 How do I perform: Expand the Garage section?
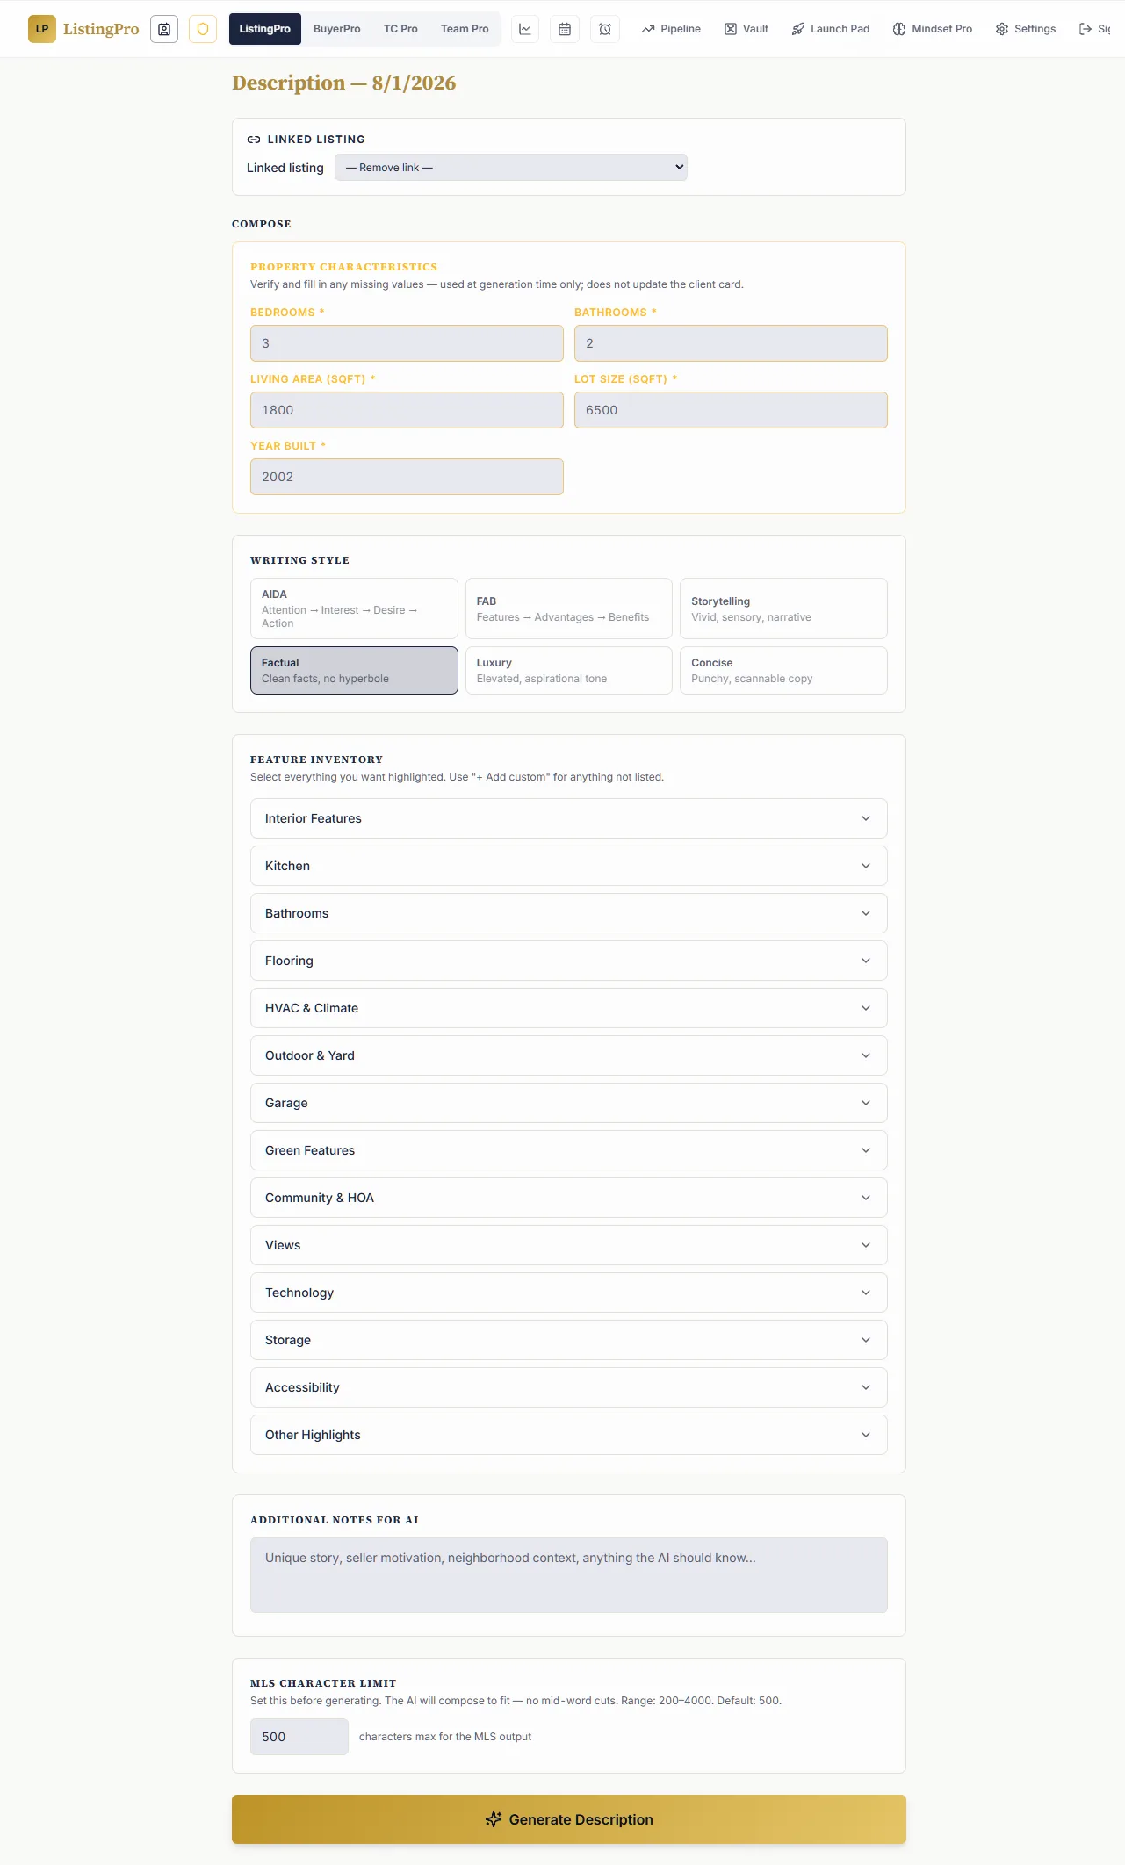point(569,1103)
